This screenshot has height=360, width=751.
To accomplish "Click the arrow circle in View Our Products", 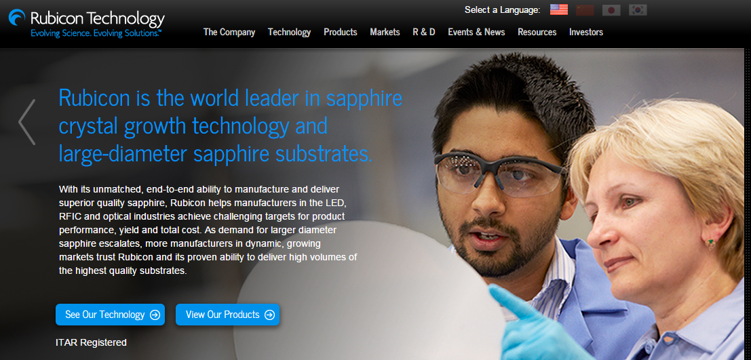I will pyautogui.click(x=269, y=315).
